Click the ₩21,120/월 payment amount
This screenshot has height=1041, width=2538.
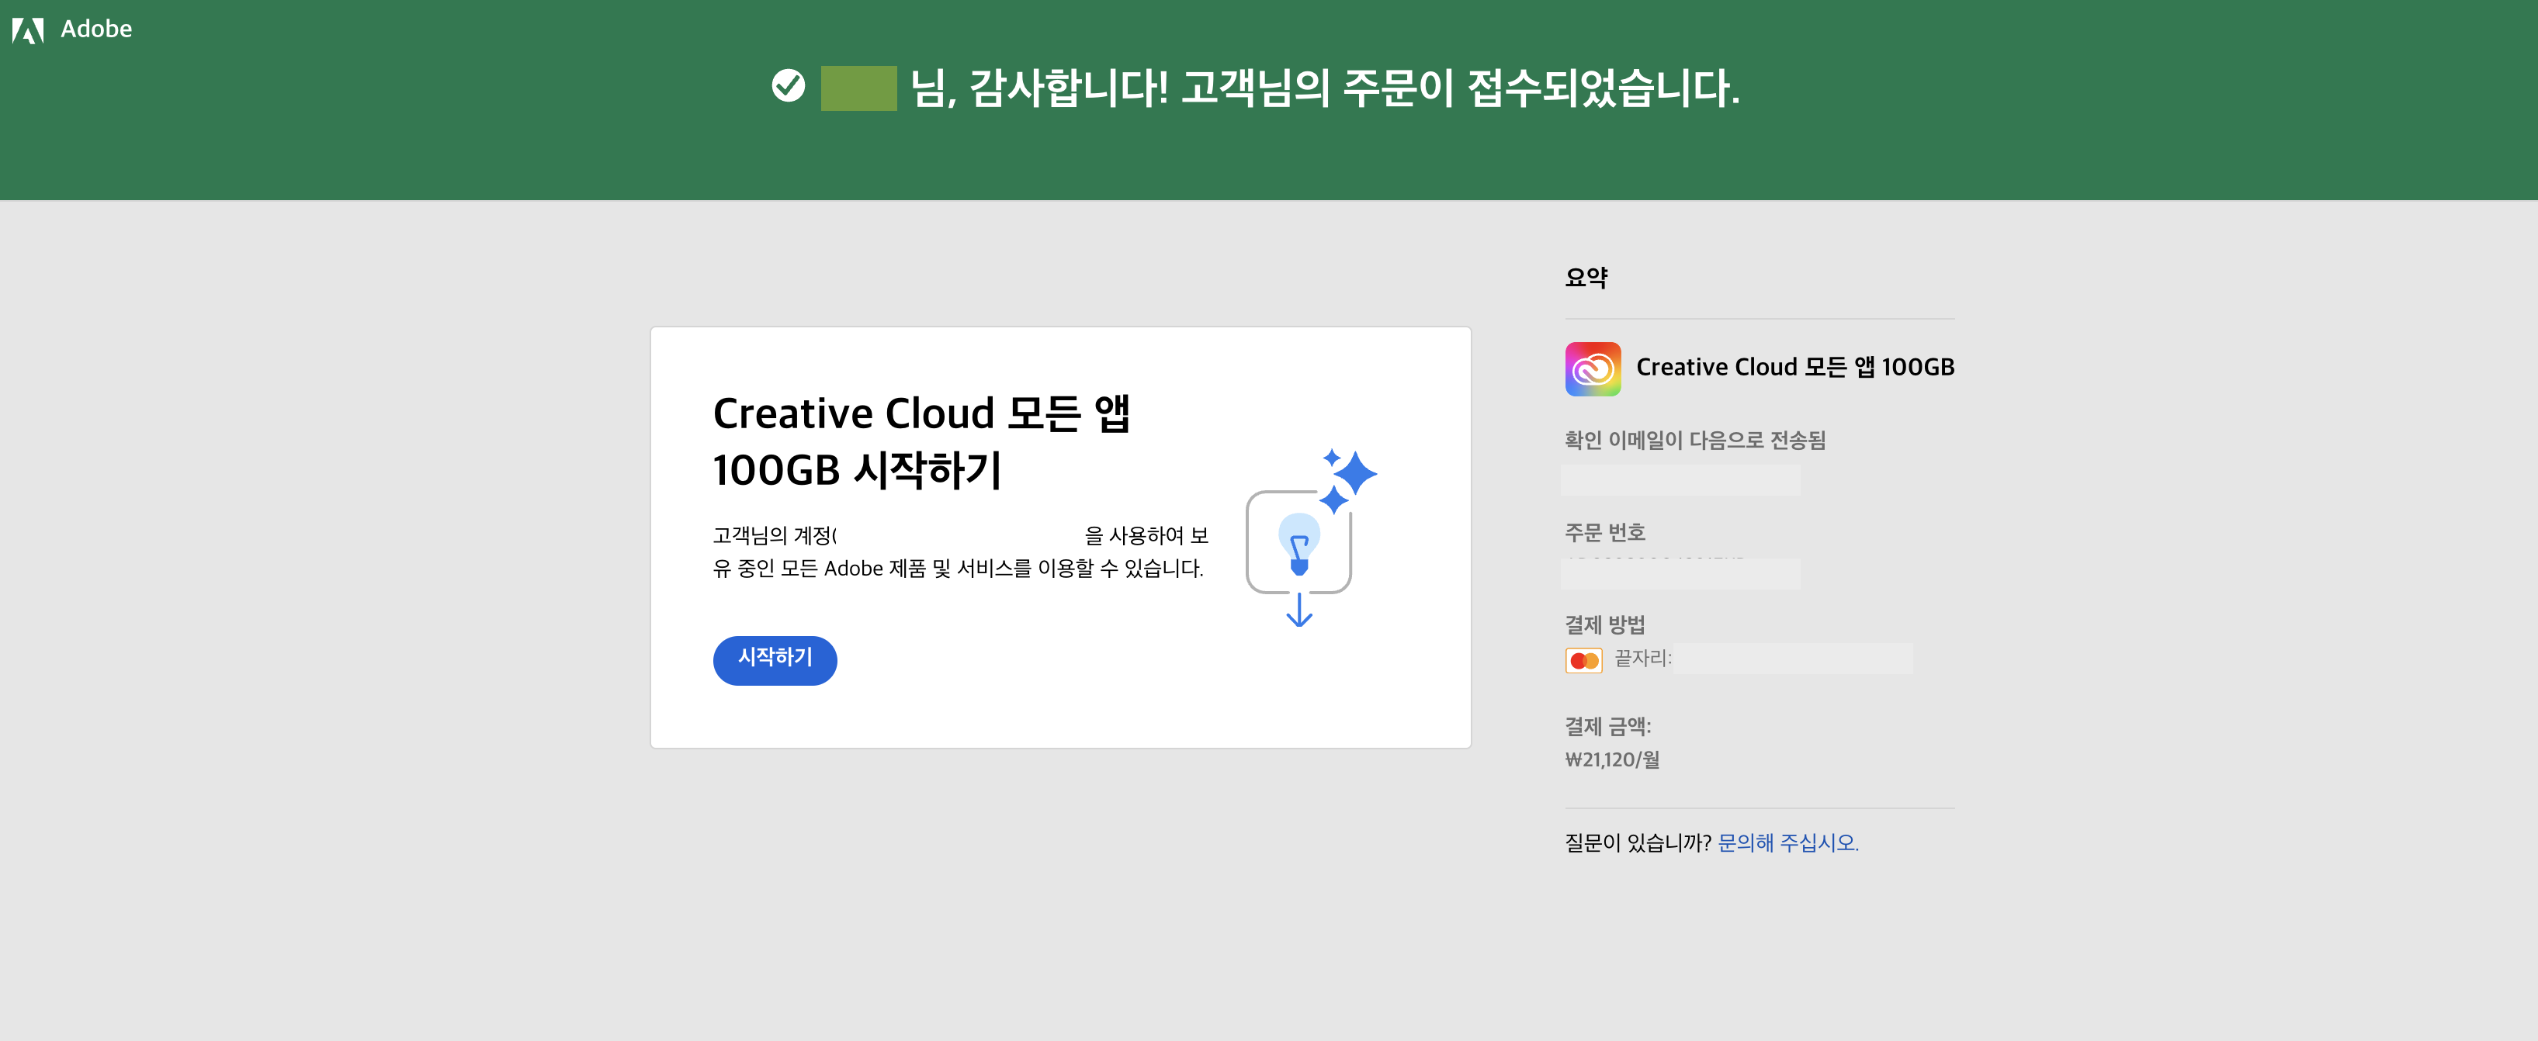point(1612,759)
